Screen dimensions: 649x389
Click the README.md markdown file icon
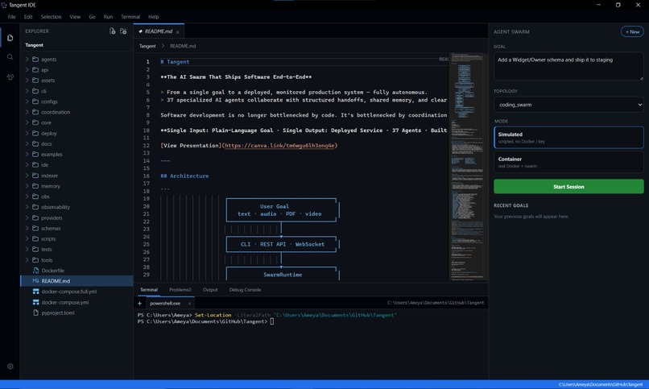35,280
